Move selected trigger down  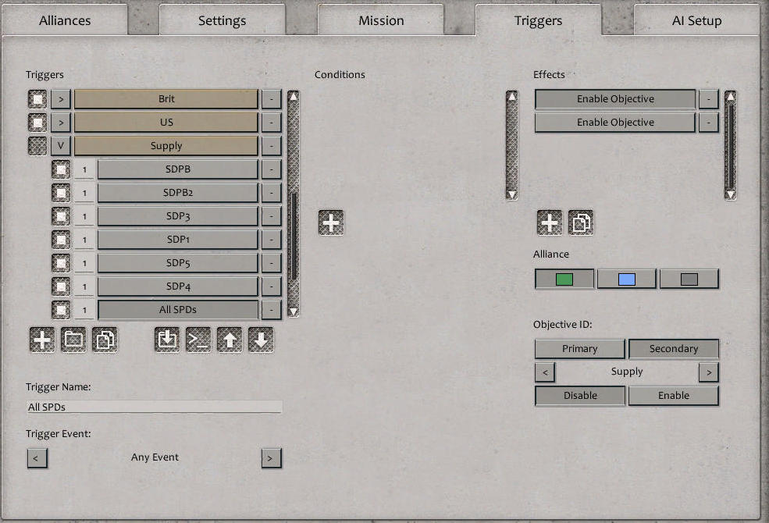(x=261, y=340)
